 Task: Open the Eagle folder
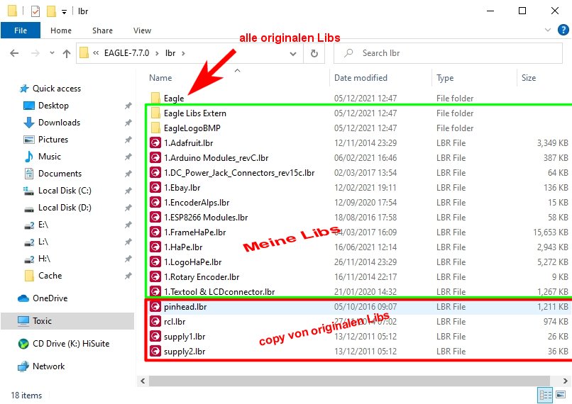(174, 99)
